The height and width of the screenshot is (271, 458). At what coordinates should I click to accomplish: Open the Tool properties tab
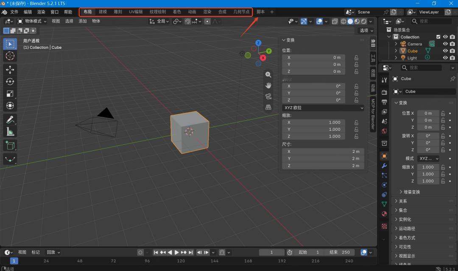click(384, 80)
